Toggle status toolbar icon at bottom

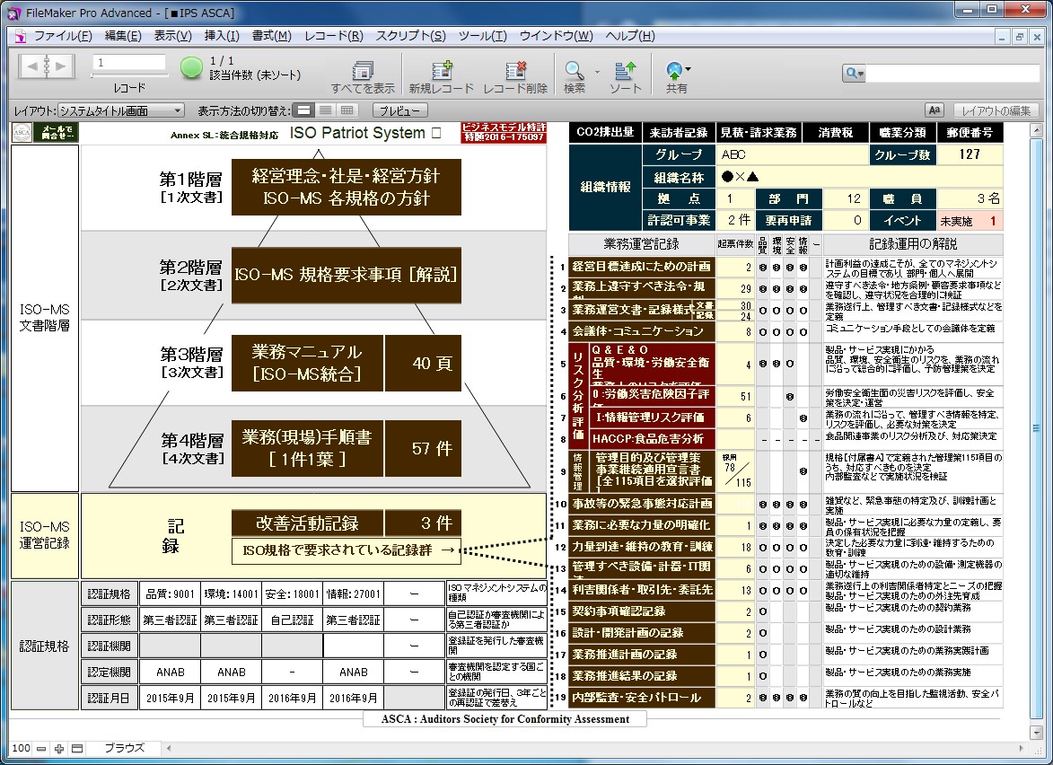click(77, 748)
